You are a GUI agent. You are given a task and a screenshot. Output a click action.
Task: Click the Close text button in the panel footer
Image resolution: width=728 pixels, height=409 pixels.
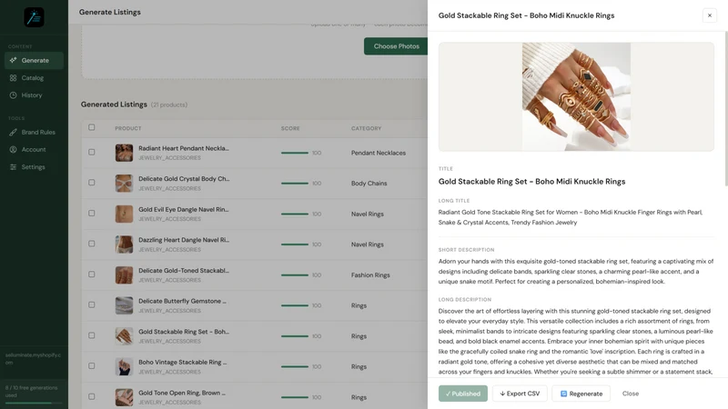[631, 394]
